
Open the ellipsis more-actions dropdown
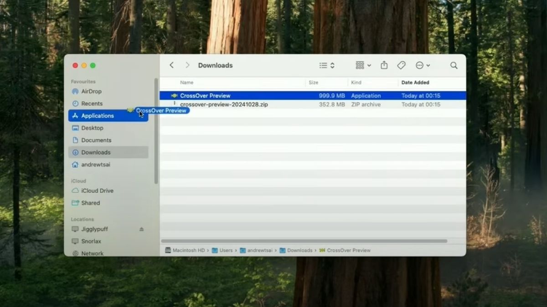pos(423,65)
